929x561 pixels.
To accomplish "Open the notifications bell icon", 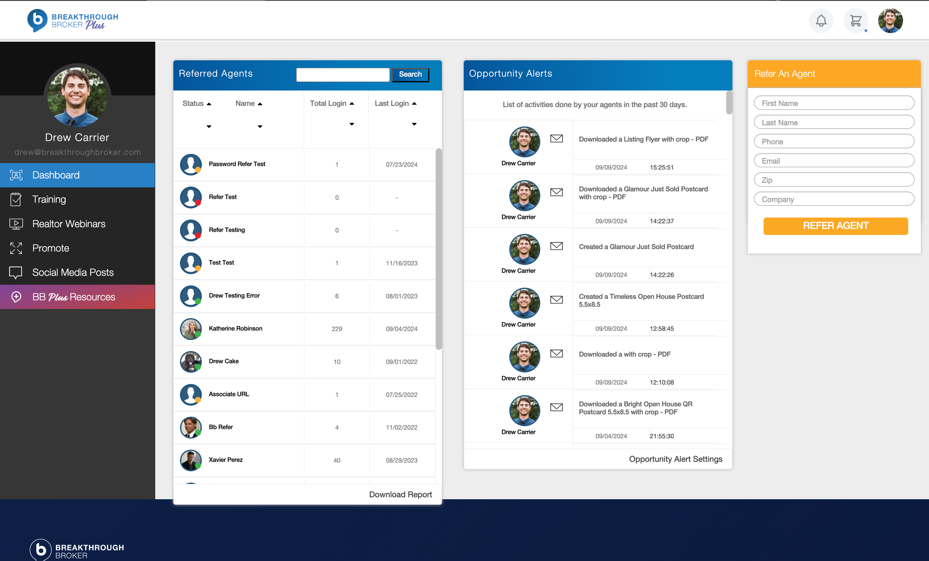I will 821,21.
